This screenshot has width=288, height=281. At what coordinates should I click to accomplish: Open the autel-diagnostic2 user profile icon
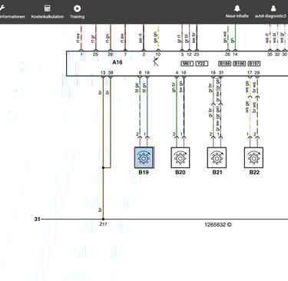click(x=273, y=8)
